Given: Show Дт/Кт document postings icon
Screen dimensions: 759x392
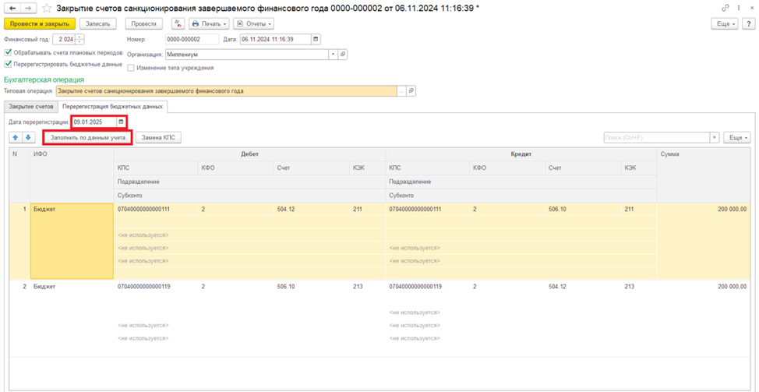Looking at the screenshot, I should coord(178,23).
